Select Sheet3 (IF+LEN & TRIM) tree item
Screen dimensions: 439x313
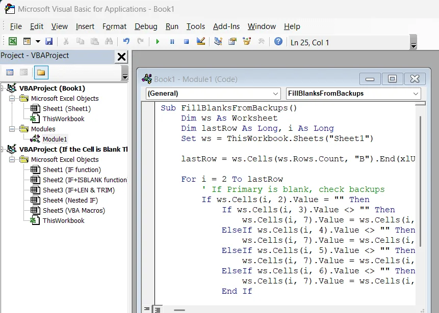(x=79, y=190)
